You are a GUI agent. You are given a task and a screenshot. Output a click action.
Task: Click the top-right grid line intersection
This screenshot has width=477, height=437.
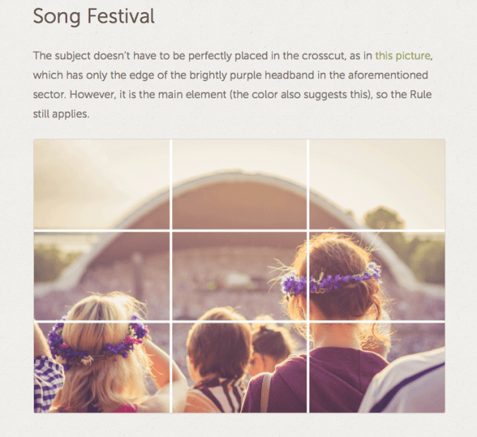308,231
